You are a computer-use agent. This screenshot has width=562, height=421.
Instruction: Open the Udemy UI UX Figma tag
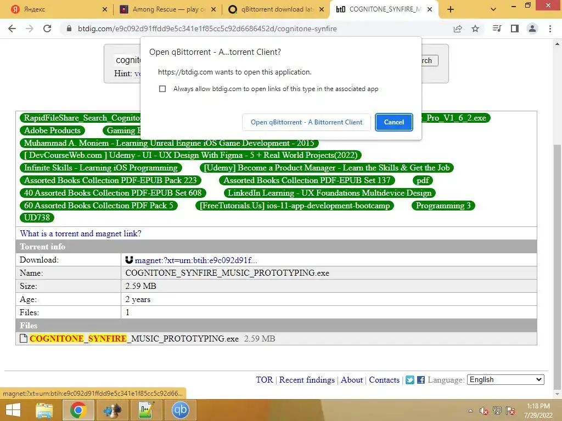click(x=190, y=155)
